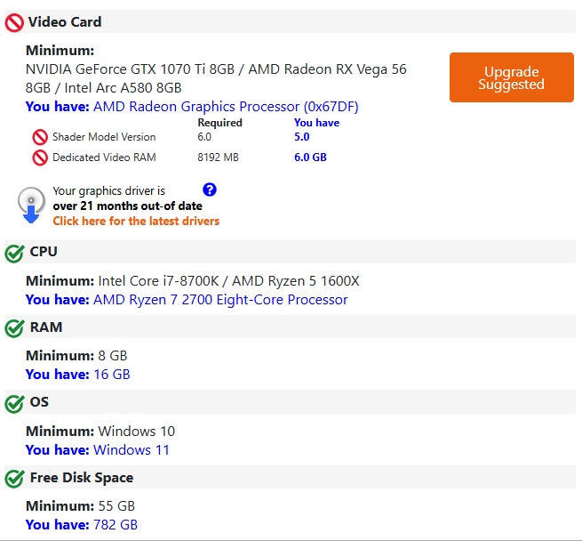Image resolution: width=582 pixels, height=541 pixels.
Task: Select the Video Card section header
Action: coord(290,22)
